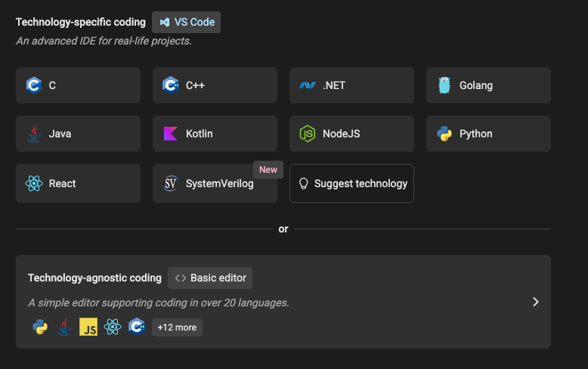
Task: Select the SystemVerilog SV icon
Action: coord(170,183)
